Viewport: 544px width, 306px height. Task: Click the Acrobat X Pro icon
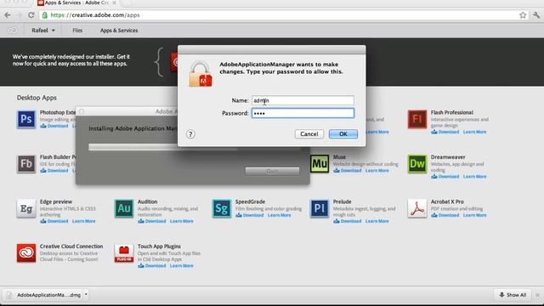click(x=417, y=208)
